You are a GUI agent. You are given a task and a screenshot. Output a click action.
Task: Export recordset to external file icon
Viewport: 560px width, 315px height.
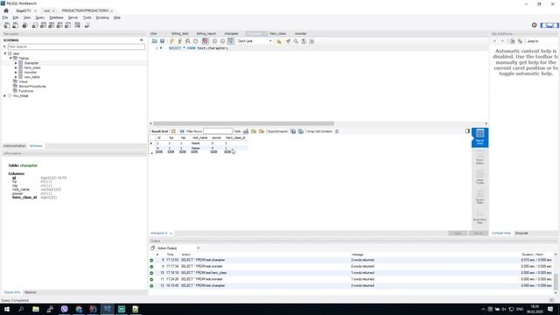(x=293, y=131)
